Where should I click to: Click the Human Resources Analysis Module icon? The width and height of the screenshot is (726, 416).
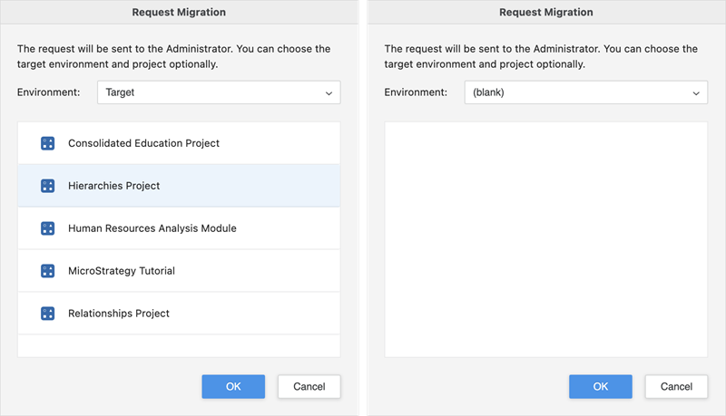[48, 228]
